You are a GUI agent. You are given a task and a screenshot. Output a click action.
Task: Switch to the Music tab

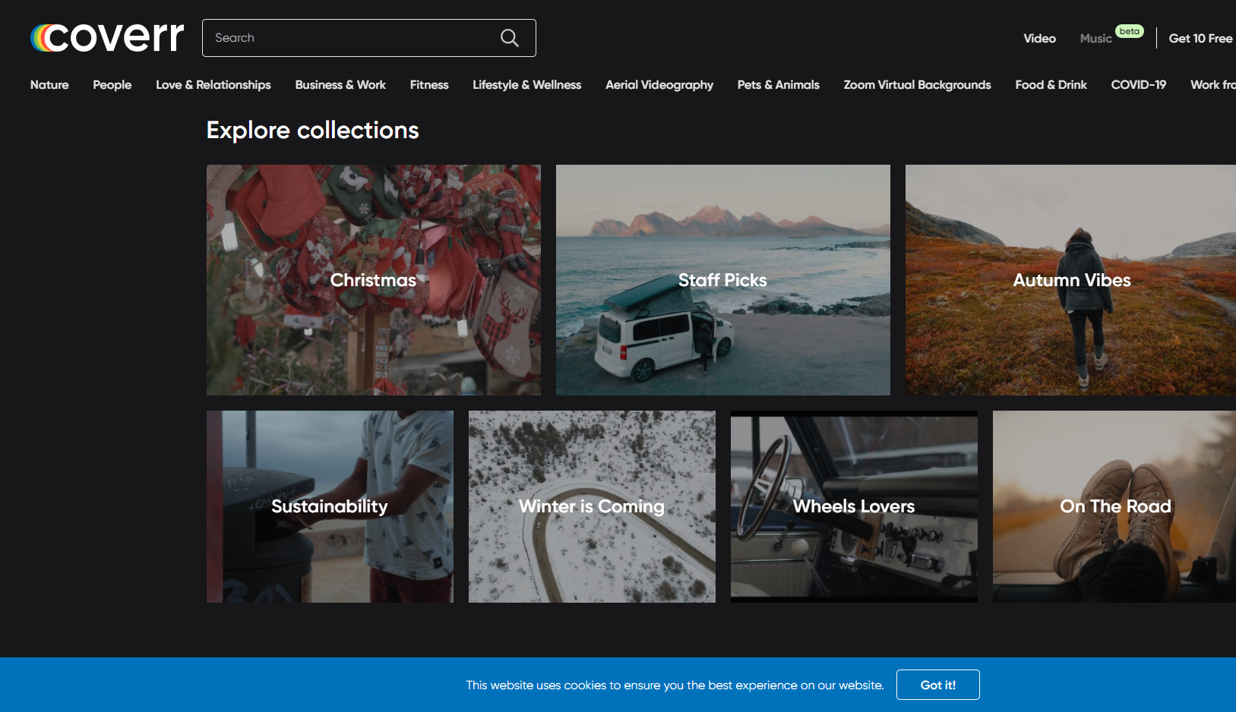[1095, 39]
